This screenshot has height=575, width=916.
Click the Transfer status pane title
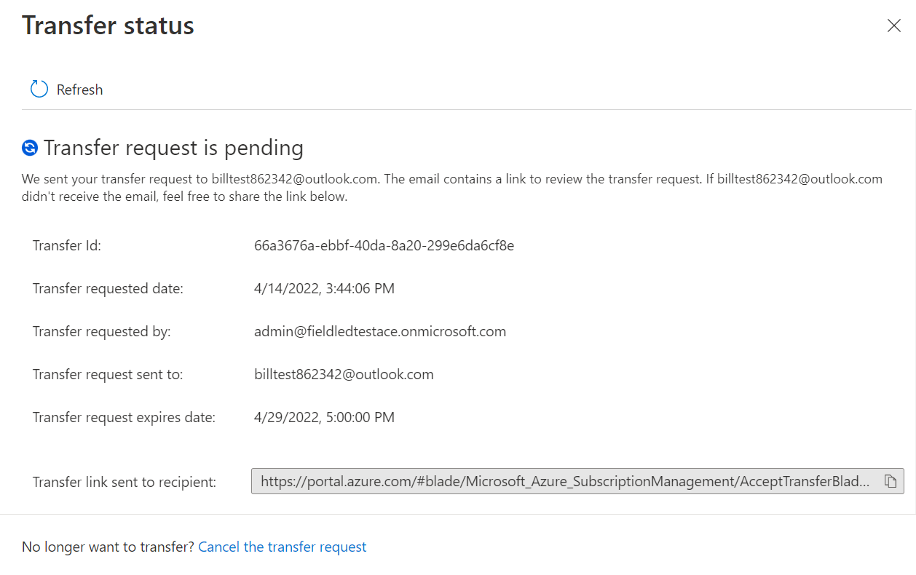point(108,25)
